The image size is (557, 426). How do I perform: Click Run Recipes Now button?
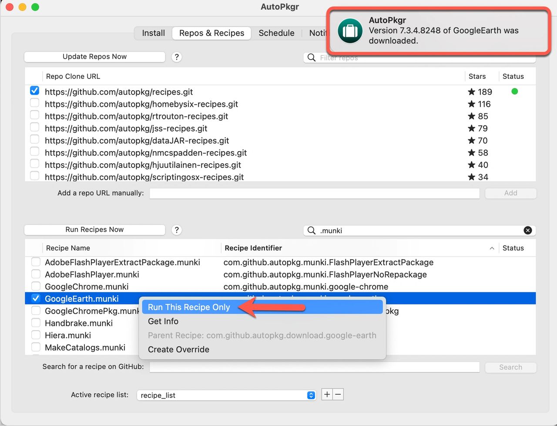pos(95,230)
